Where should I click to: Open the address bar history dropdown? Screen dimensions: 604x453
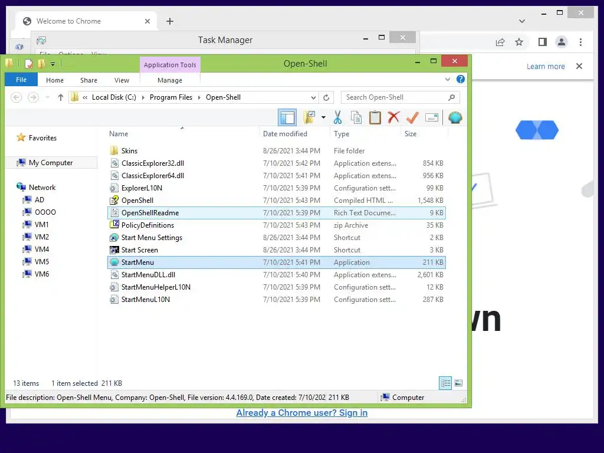314,97
